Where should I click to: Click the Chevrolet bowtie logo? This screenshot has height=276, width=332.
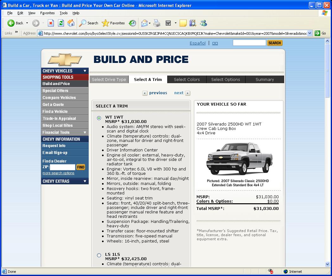coord(65,60)
